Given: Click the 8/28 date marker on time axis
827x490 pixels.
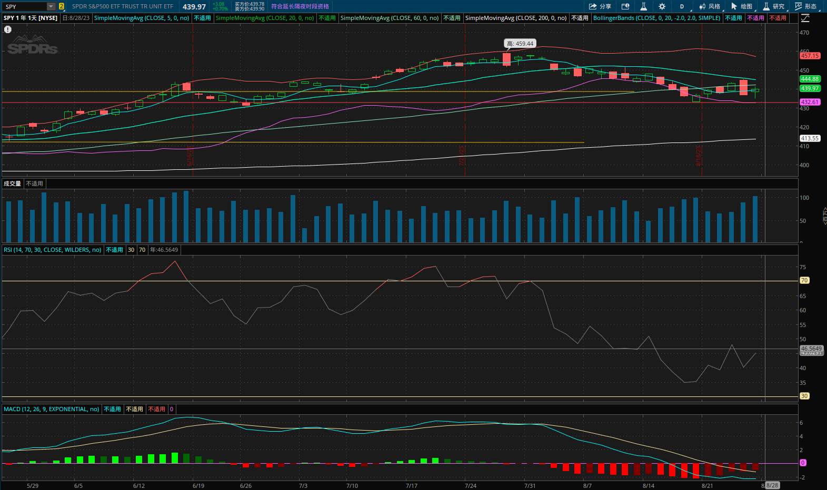Looking at the screenshot, I should pos(772,485).
